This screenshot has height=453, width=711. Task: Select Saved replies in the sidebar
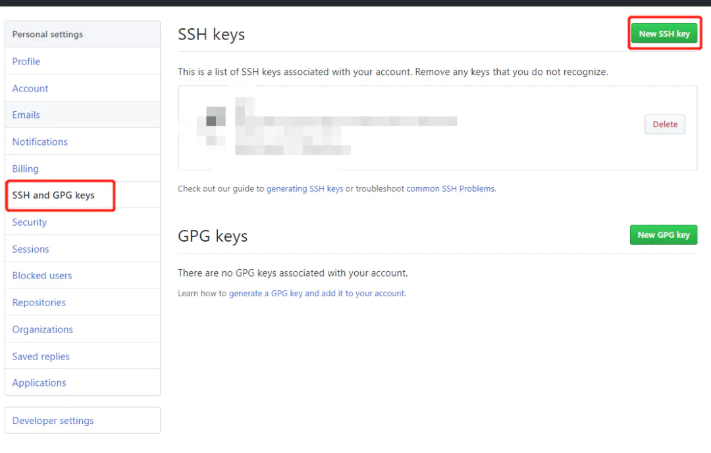point(41,356)
